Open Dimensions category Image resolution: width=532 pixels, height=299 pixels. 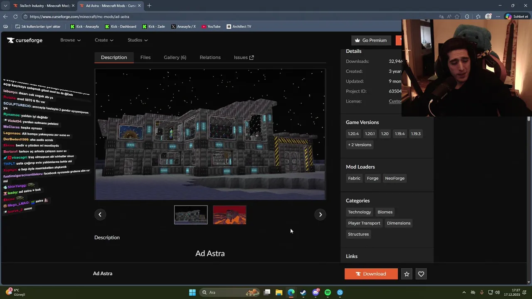pos(399,223)
